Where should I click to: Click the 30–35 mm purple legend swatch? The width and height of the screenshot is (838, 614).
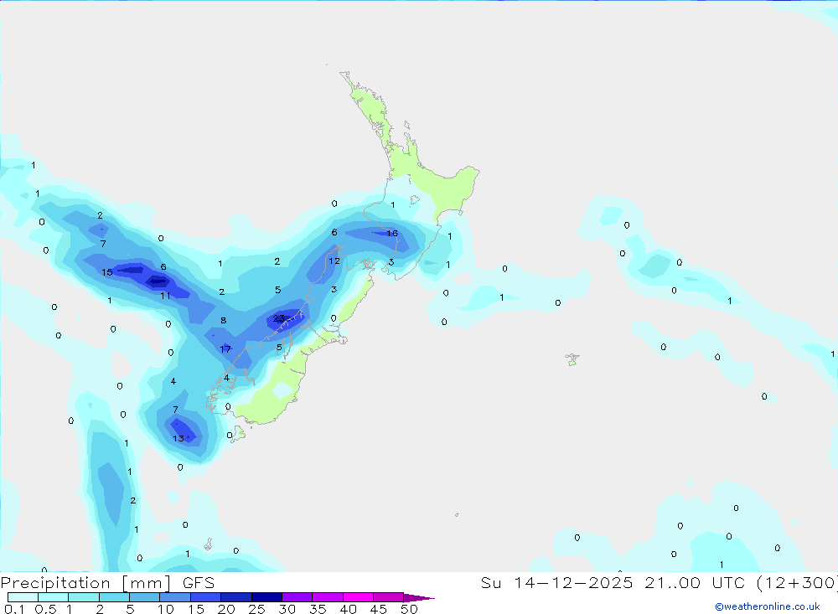coord(297,597)
